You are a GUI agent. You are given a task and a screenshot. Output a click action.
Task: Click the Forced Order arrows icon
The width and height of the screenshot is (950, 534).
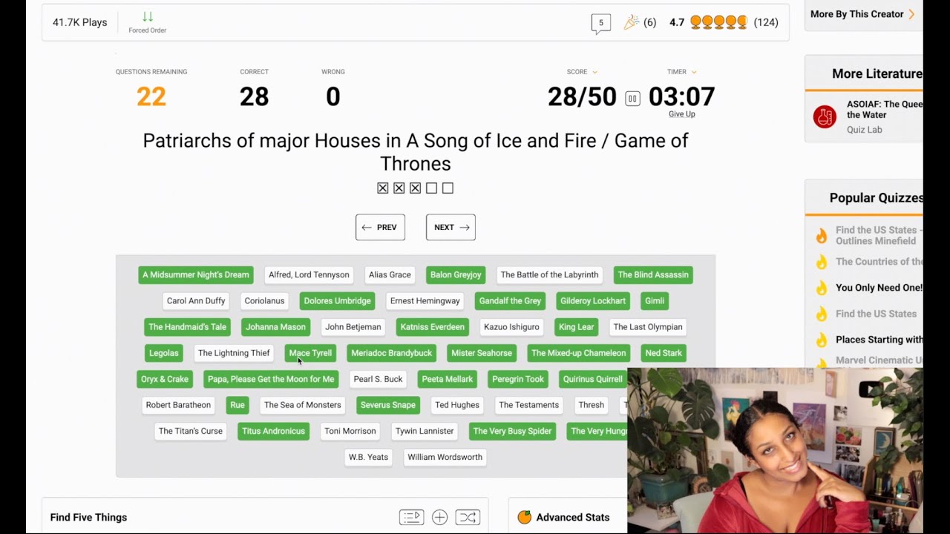click(x=148, y=16)
